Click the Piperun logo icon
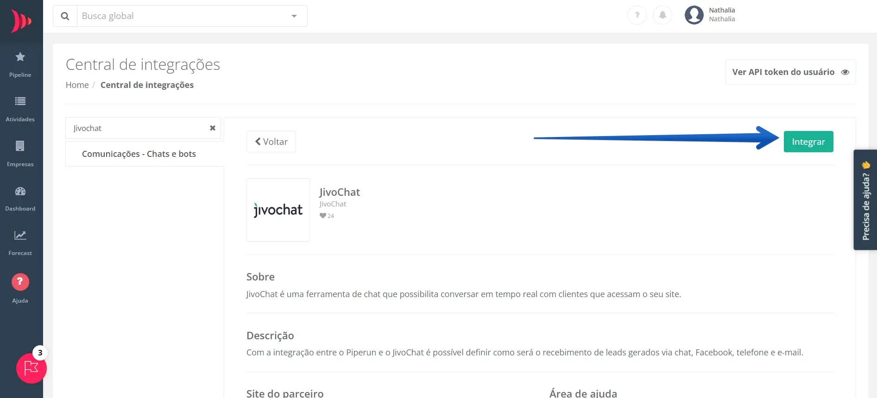The width and height of the screenshot is (877, 398). click(x=21, y=21)
